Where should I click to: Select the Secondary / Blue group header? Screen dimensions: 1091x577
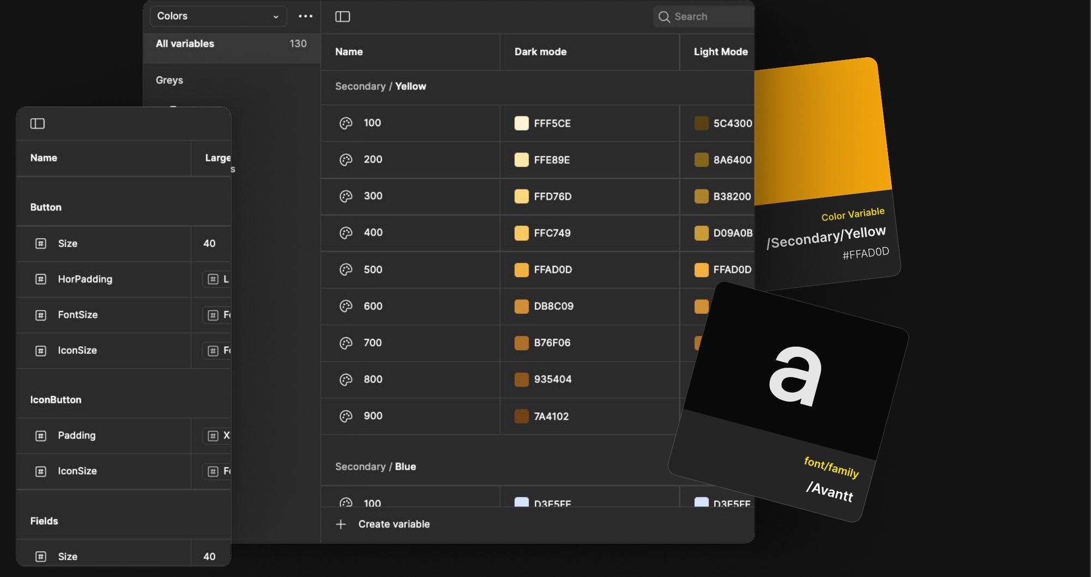(375, 467)
